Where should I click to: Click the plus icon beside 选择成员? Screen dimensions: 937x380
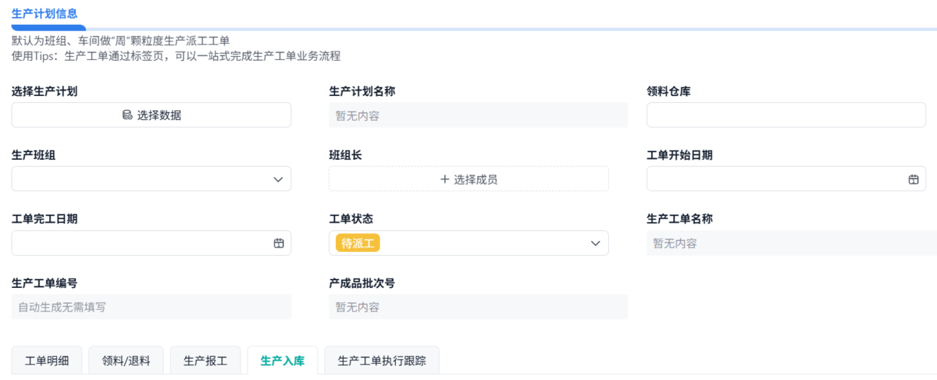pos(445,179)
